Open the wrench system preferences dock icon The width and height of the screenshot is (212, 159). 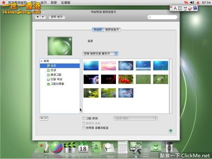click(135, 148)
